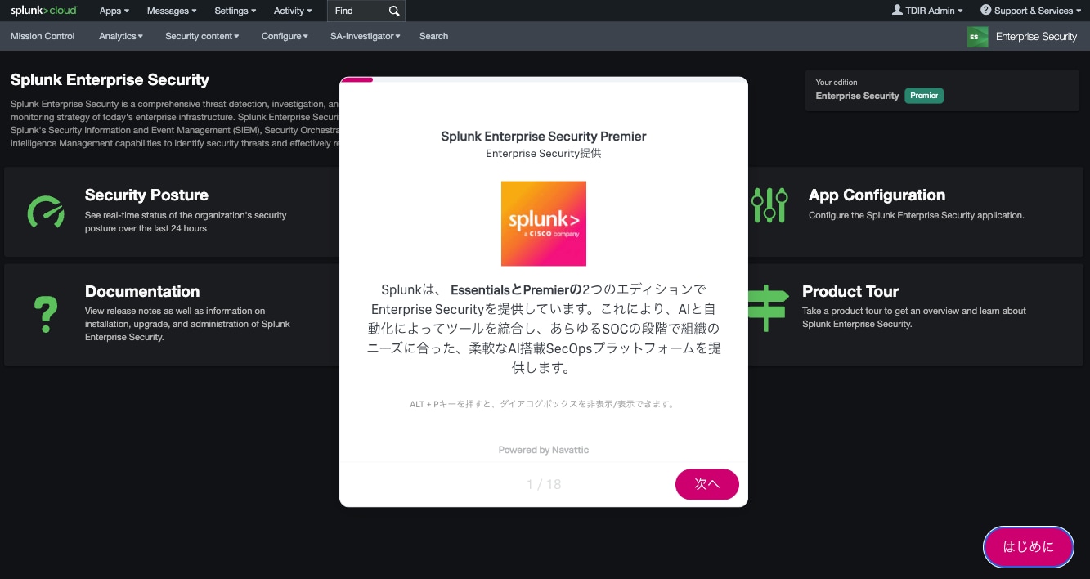Expand the Configure navigation menu
The height and width of the screenshot is (579, 1090).
(x=285, y=36)
